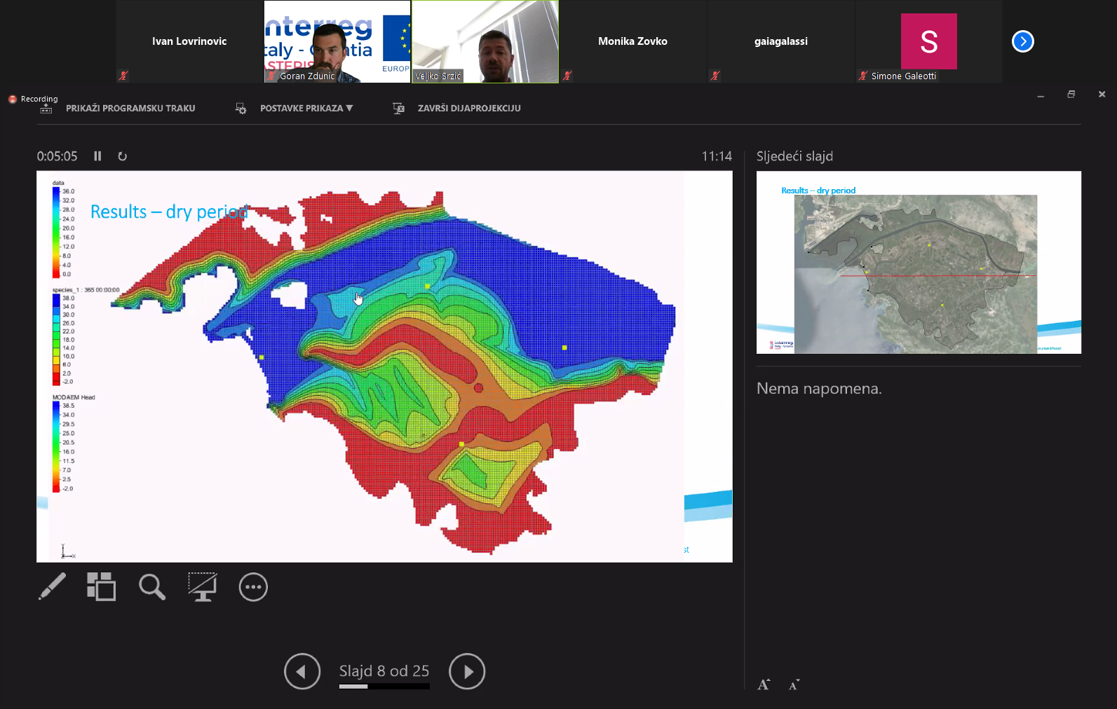The height and width of the screenshot is (709, 1117).
Task: Pause the presentation timer
Action: click(97, 156)
